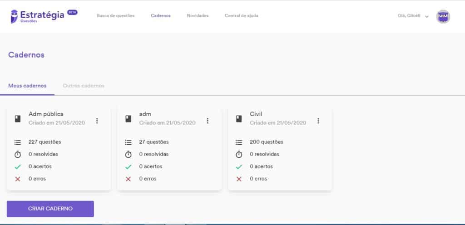
Task: Click creation date under Adm pública
Action: (x=57, y=123)
